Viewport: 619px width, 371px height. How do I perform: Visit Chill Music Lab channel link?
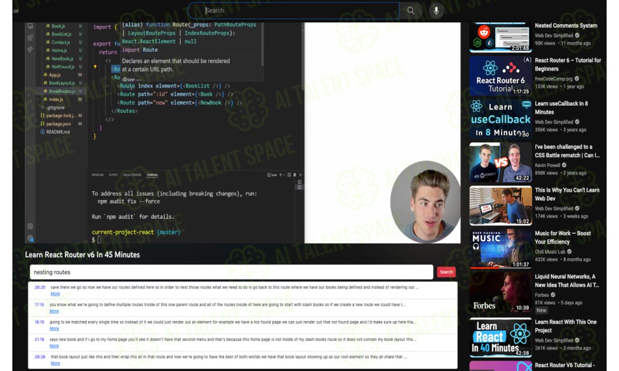click(550, 252)
